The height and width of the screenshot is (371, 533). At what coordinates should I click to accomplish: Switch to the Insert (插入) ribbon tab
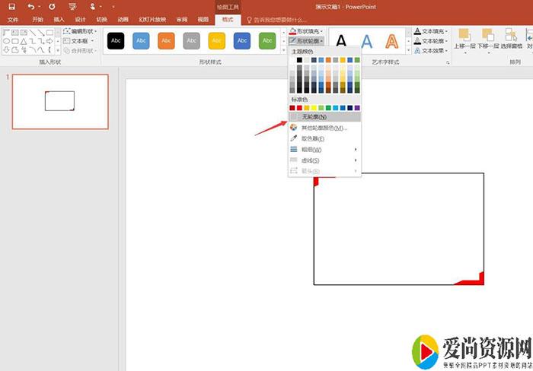pos(59,19)
